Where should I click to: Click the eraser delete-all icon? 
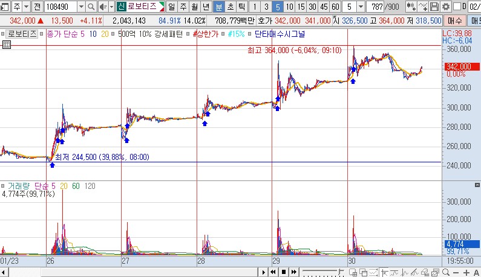click(425, 272)
